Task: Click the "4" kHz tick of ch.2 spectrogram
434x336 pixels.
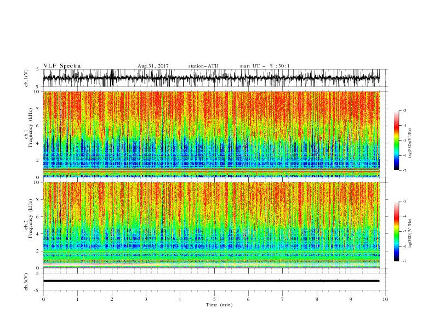Action: click(38, 234)
